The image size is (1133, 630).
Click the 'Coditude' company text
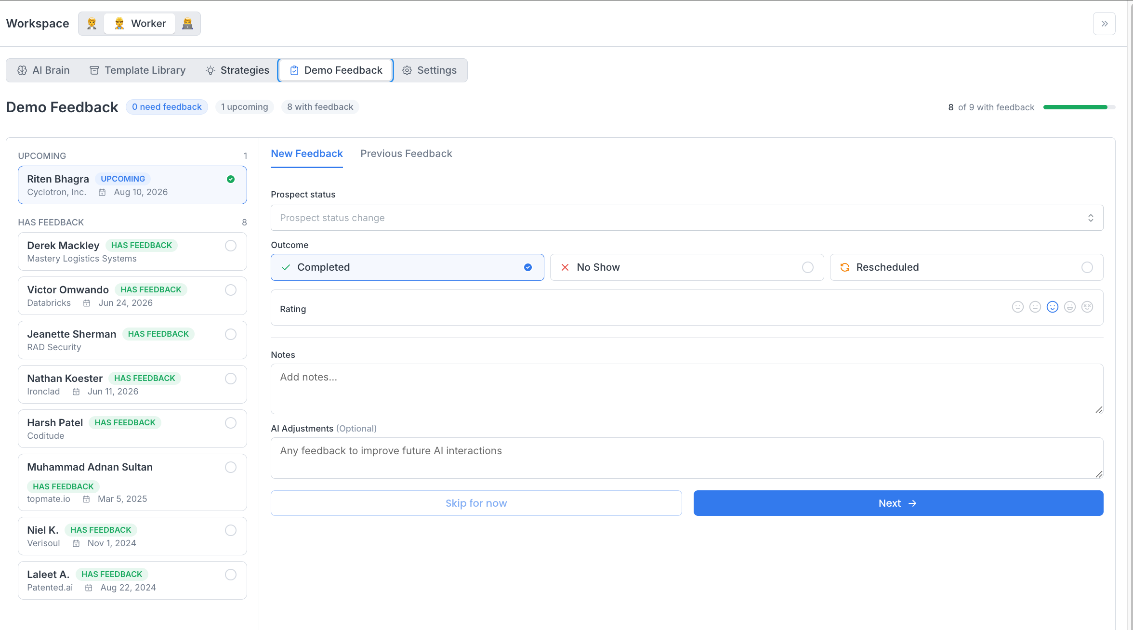point(46,436)
